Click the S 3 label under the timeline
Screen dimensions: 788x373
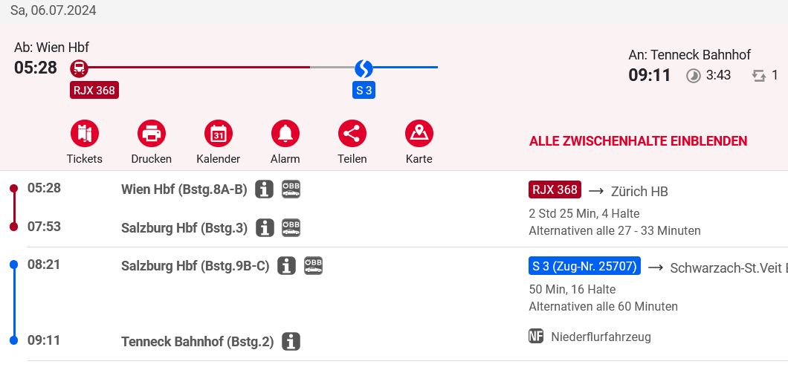364,91
